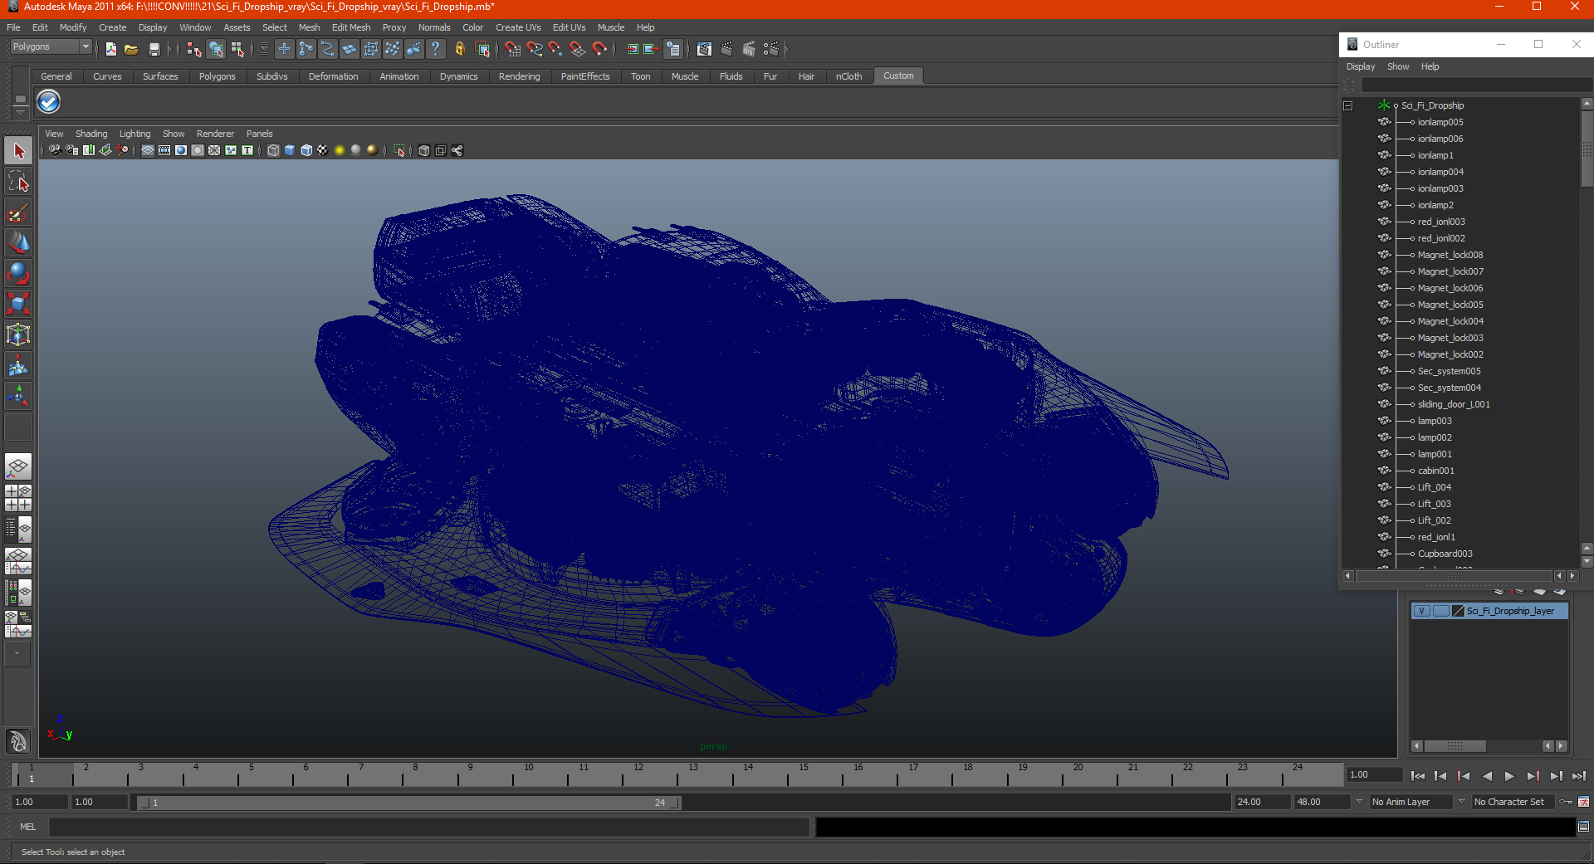Activate the Move tool (cone icon)
The height and width of the screenshot is (864, 1594).
click(18, 242)
